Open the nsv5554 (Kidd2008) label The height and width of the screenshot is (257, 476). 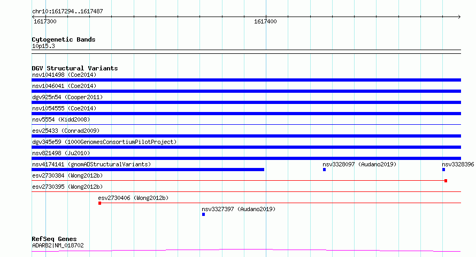[x=61, y=119]
